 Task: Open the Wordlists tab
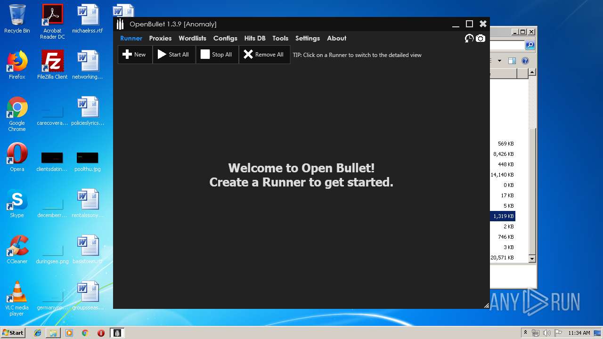click(192, 38)
